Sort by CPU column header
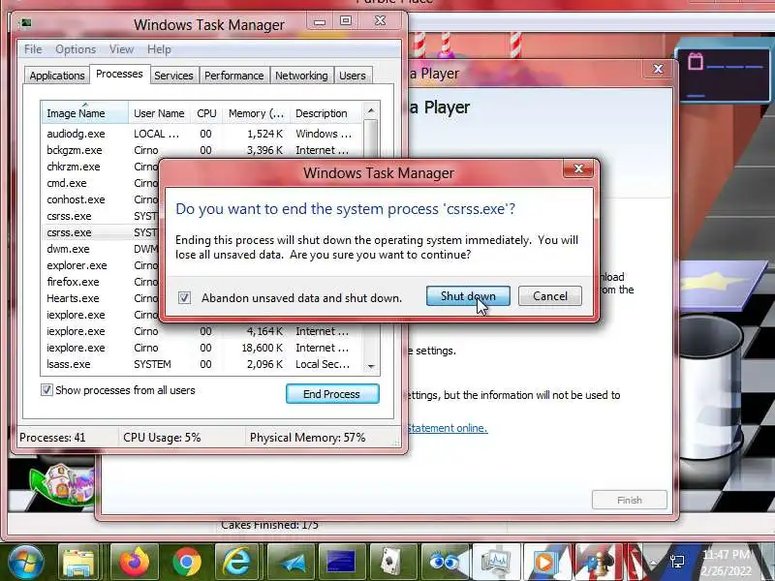 [x=206, y=113]
